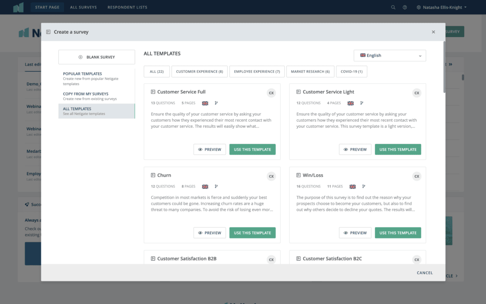Filter templates by Customer Experience (8)
The width and height of the screenshot is (486, 304).
click(x=199, y=72)
